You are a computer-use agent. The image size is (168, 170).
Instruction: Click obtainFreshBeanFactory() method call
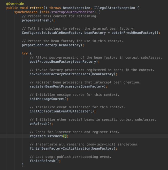tap(135, 33)
